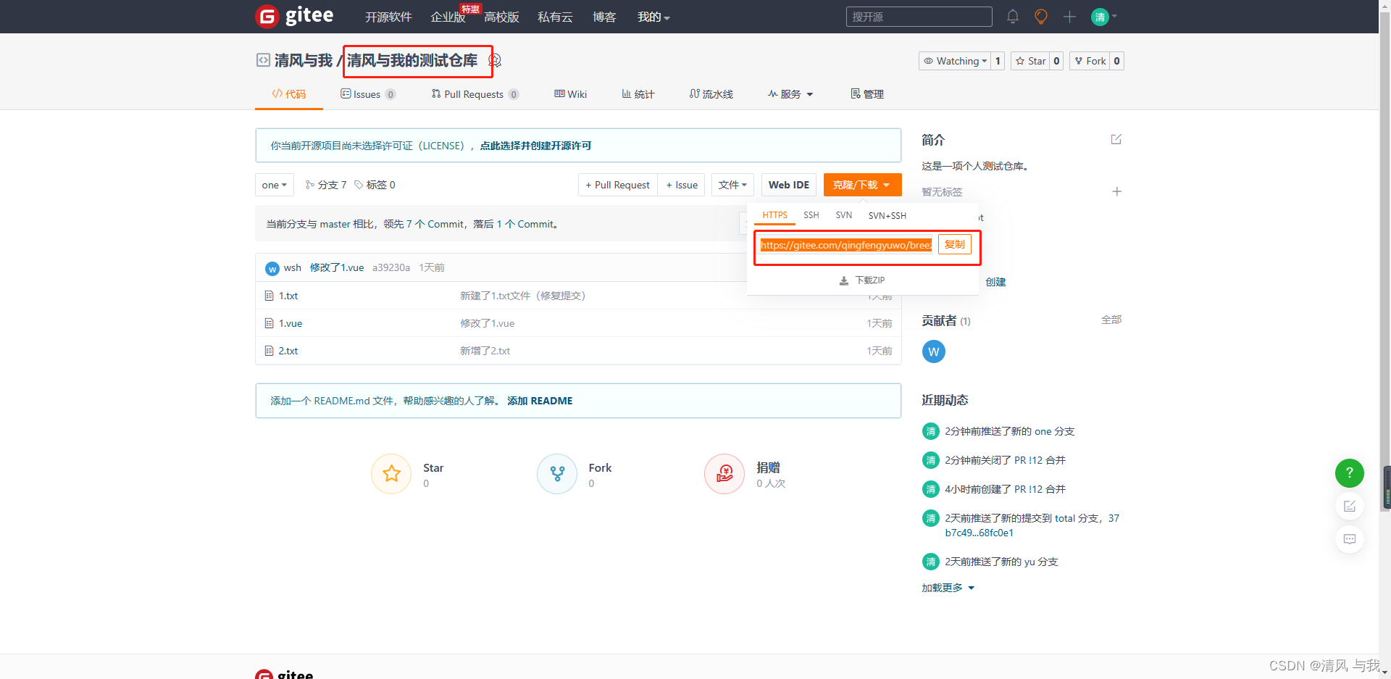
Task: Click the + Issue button
Action: 681,185
